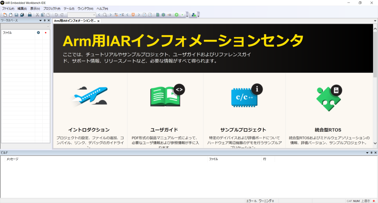Click the Save All toolbar icon
This screenshot has height=203, width=378.
pyautogui.click(x=22, y=15)
